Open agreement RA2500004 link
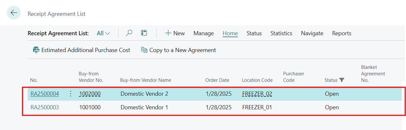 (x=45, y=94)
